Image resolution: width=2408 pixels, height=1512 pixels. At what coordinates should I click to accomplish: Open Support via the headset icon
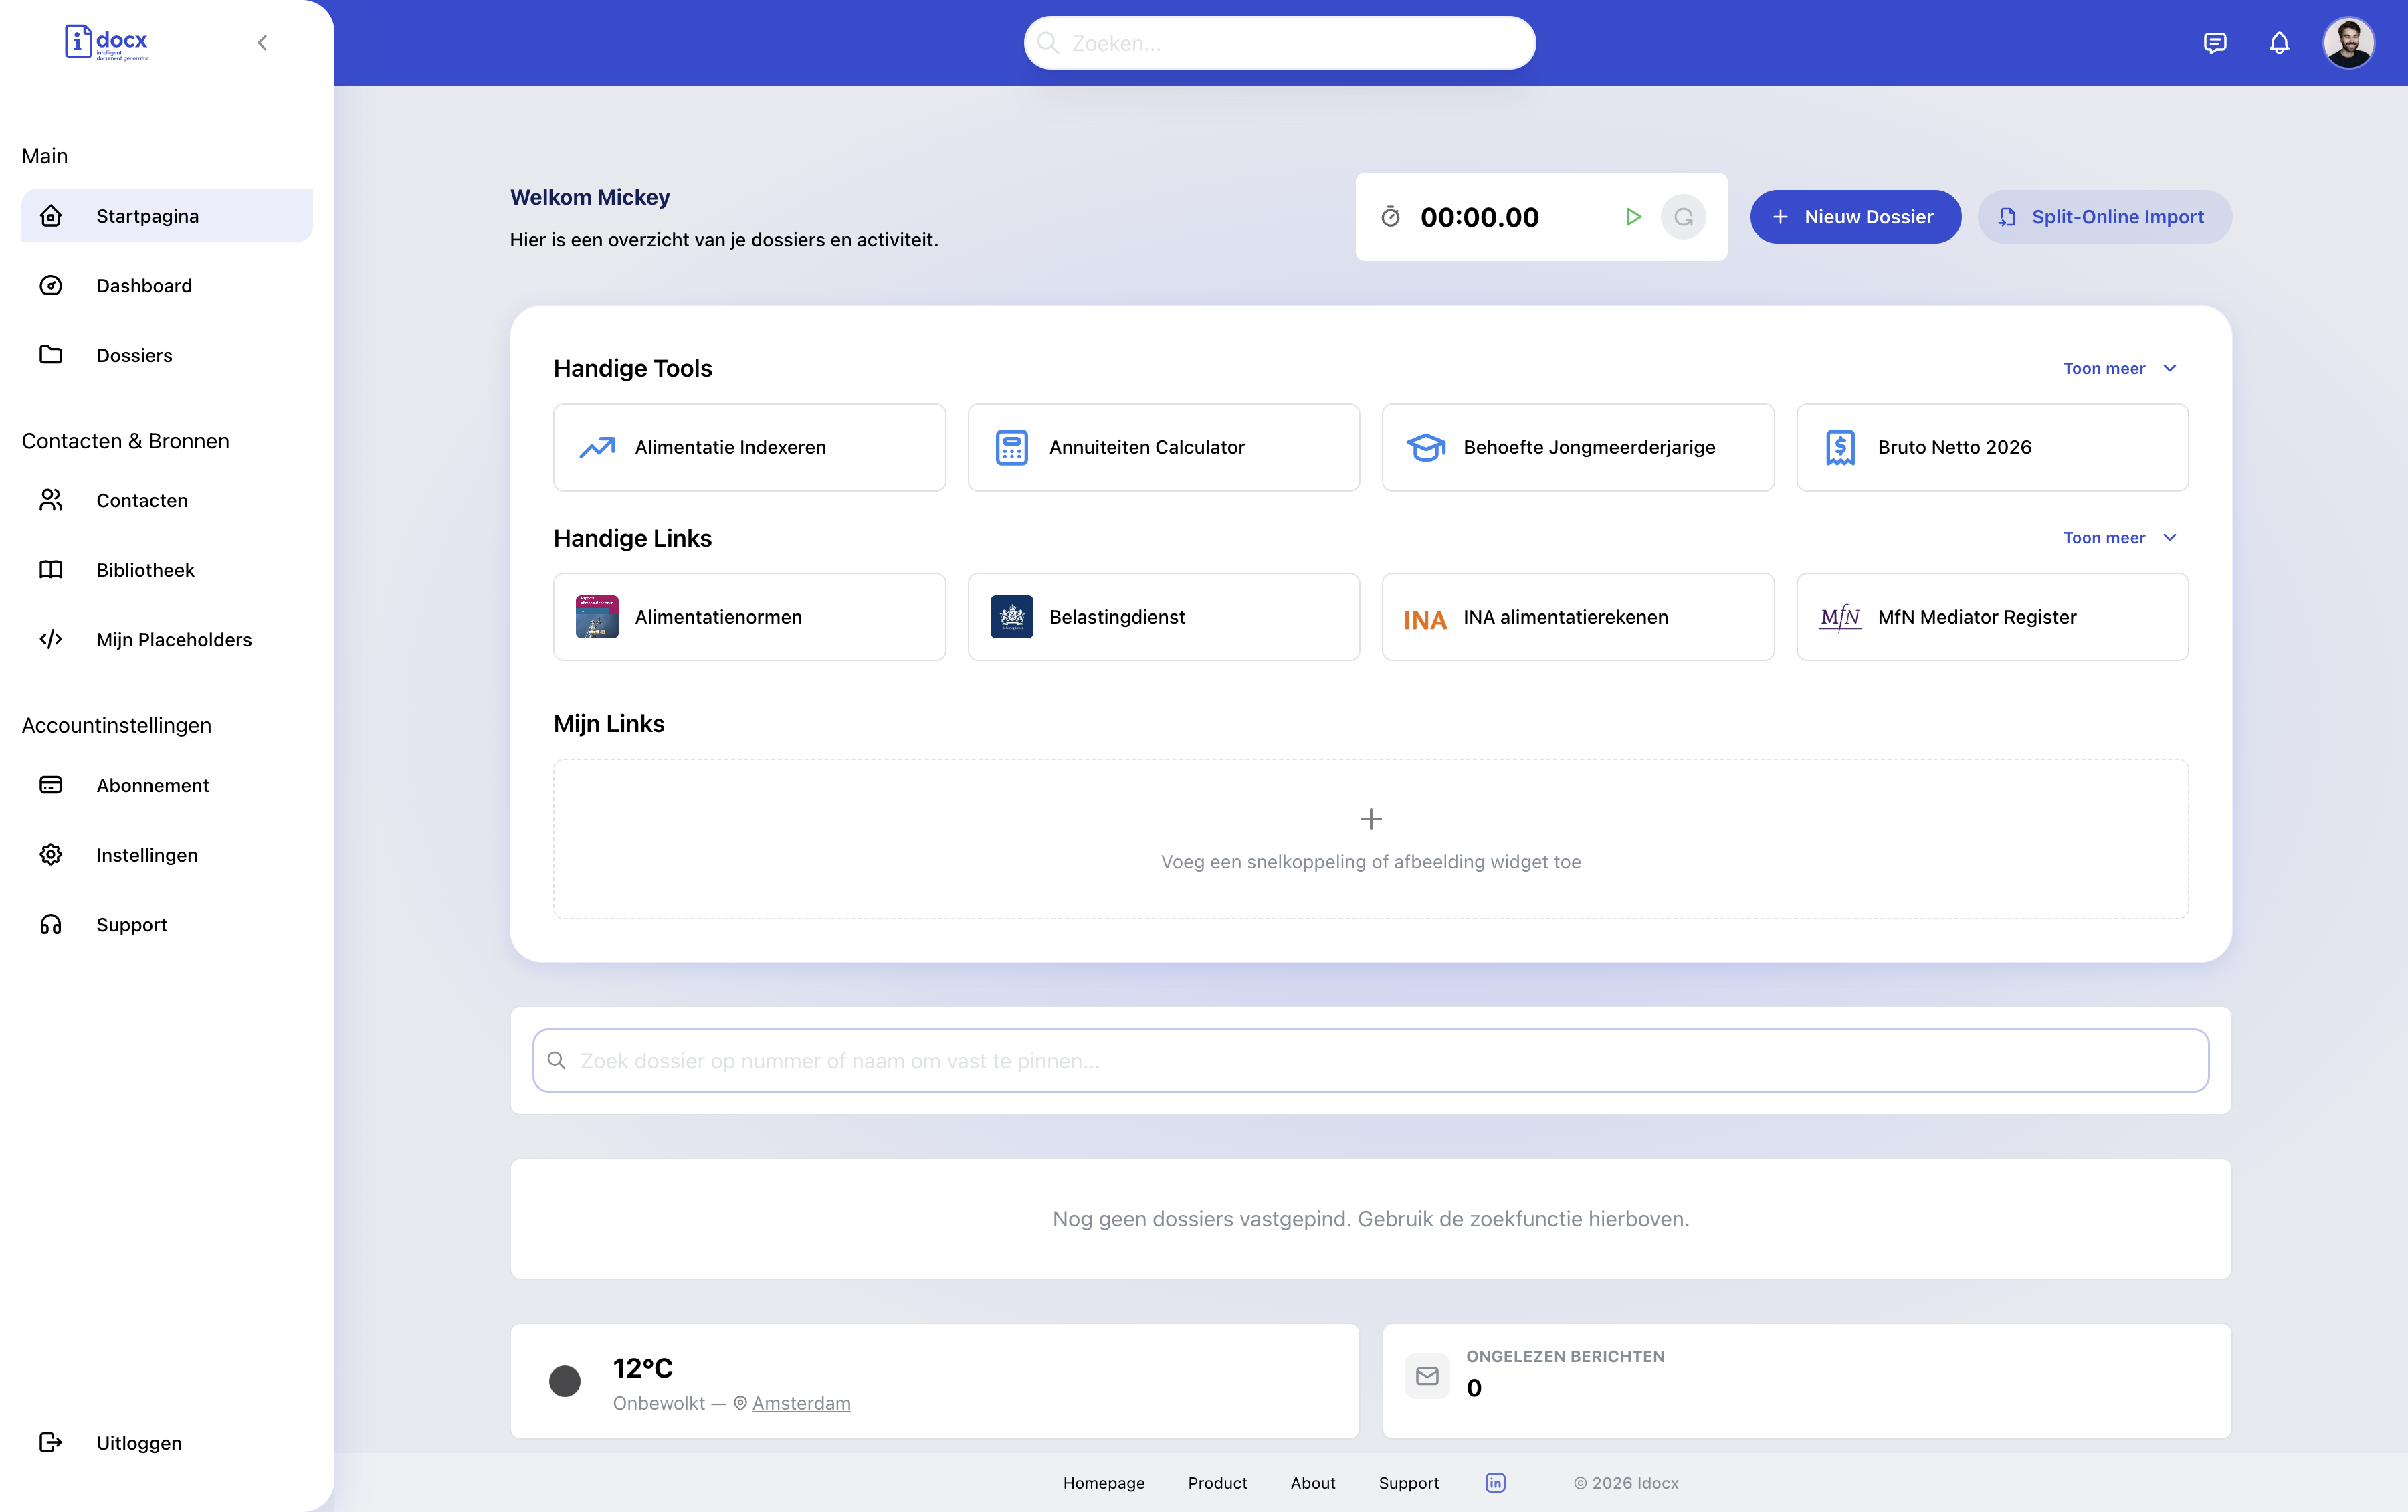click(51, 924)
